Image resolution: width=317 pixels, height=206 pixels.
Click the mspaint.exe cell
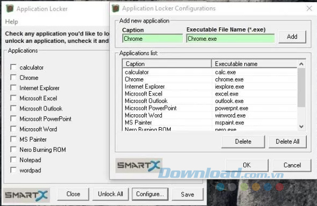tap(229, 122)
